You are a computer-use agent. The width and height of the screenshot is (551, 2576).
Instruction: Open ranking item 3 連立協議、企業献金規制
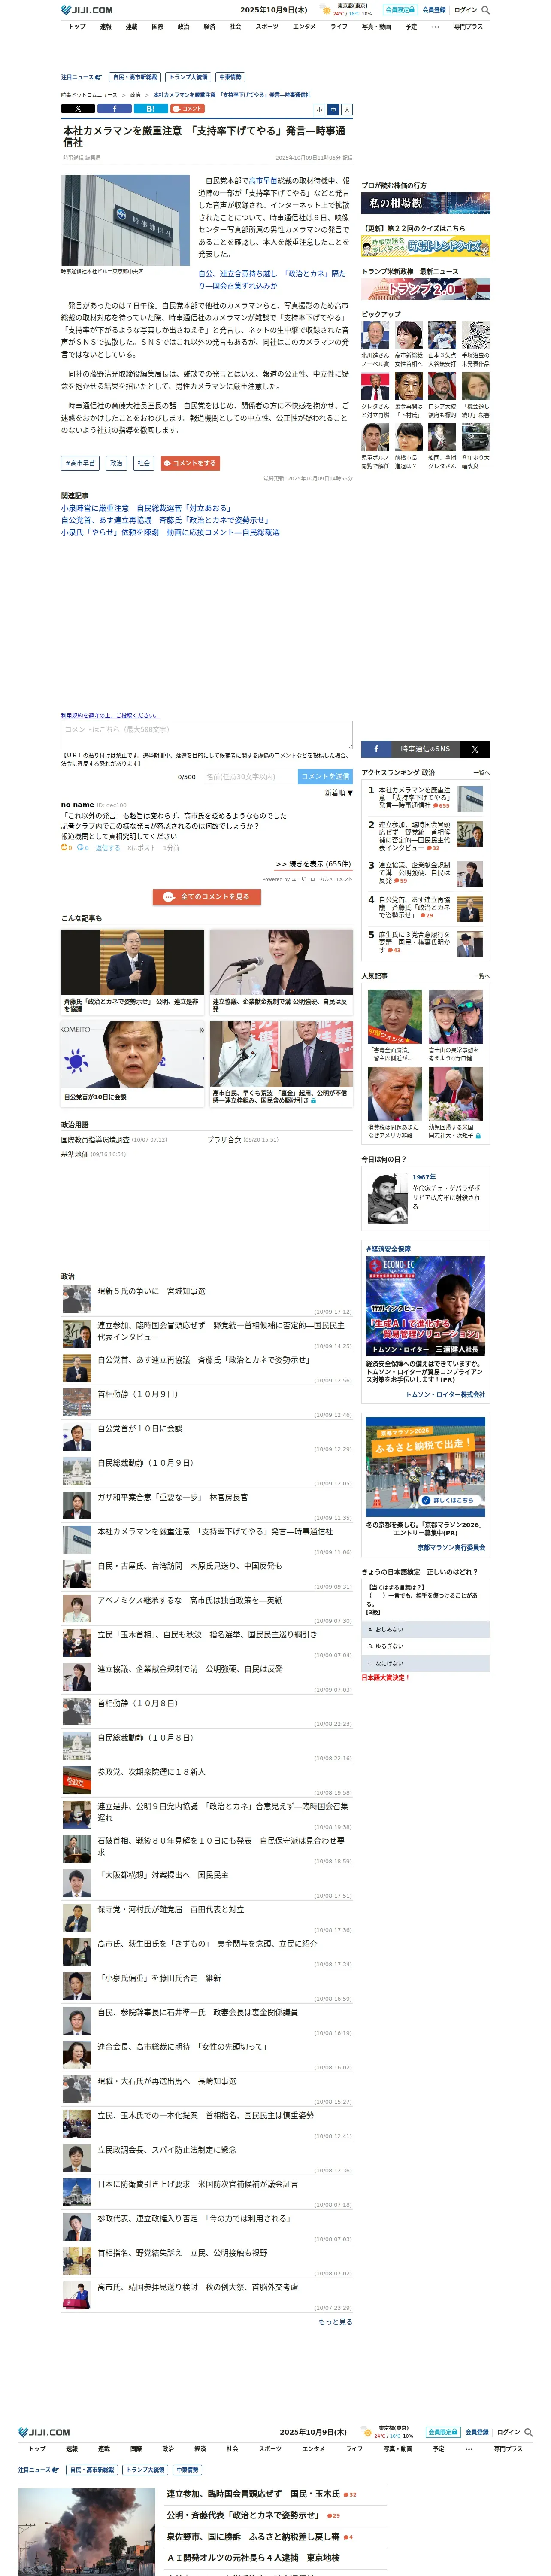425,873
